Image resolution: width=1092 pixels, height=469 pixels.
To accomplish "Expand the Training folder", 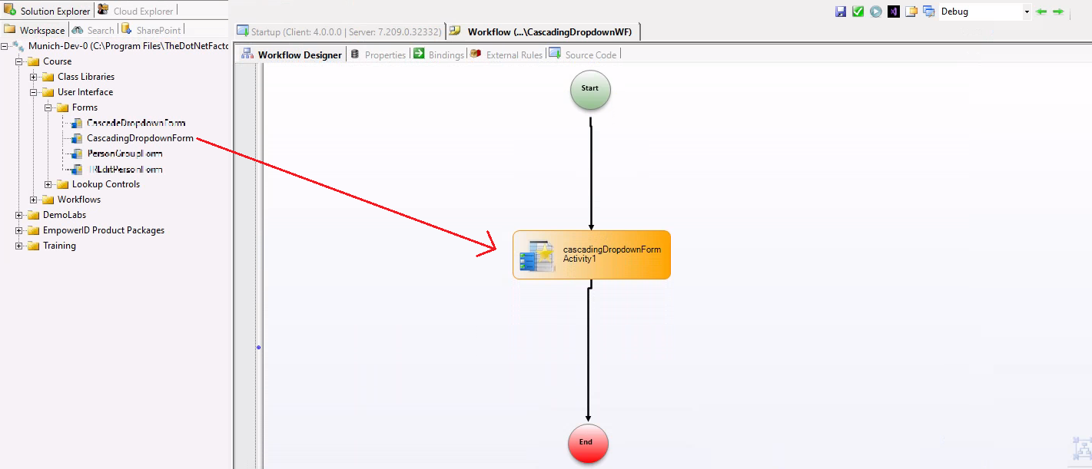I will click(x=19, y=246).
